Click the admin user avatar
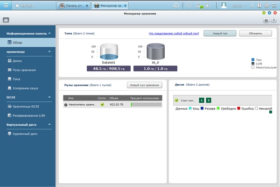Screen dimensions: 280x187 click(224, 5)
